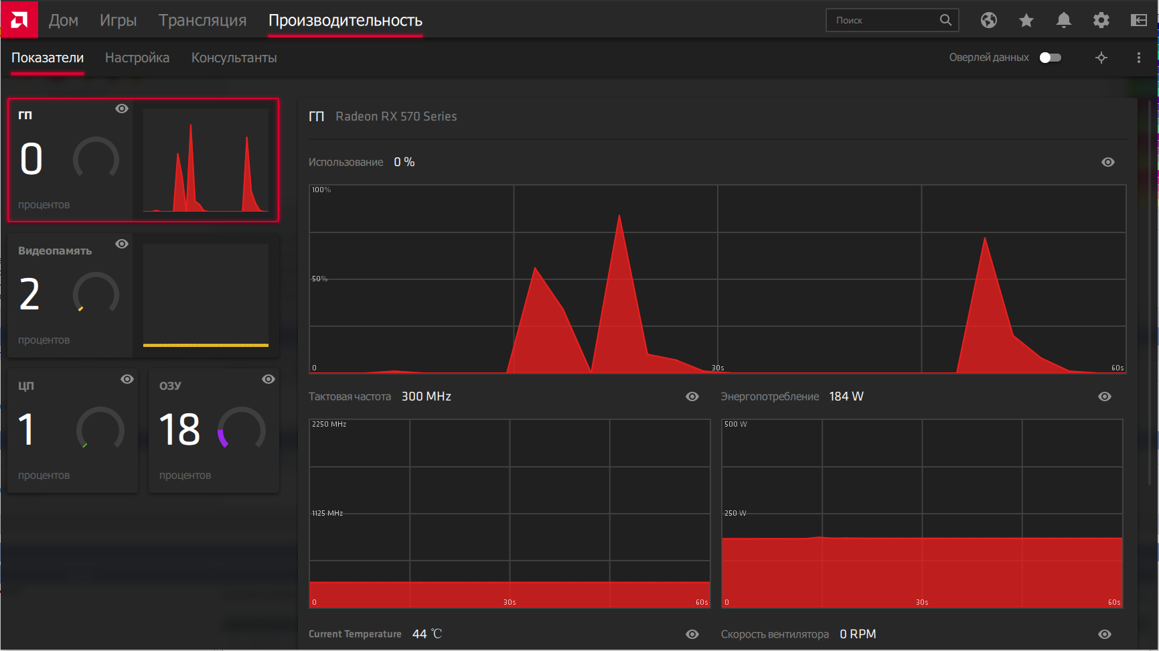The height and width of the screenshot is (651, 1159).
Task: Open the three-dot more options menu
Action: pos(1139,58)
